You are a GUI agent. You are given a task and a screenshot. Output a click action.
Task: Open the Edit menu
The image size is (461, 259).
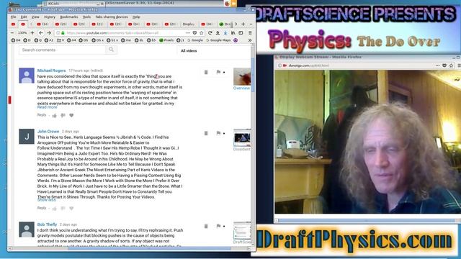[x=24, y=17]
